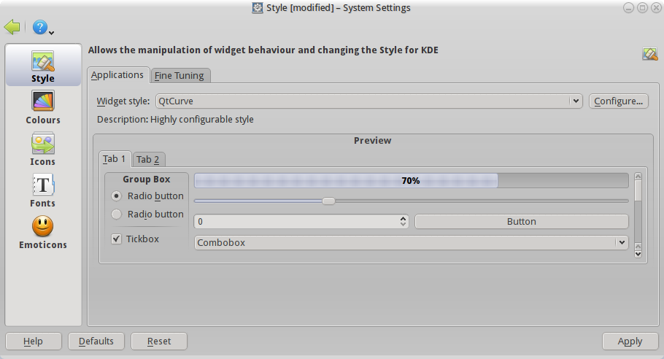Image resolution: width=664 pixels, height=359 pixels.
Task: Minimize the System Settings window
Action: click(x=628, y=7)
